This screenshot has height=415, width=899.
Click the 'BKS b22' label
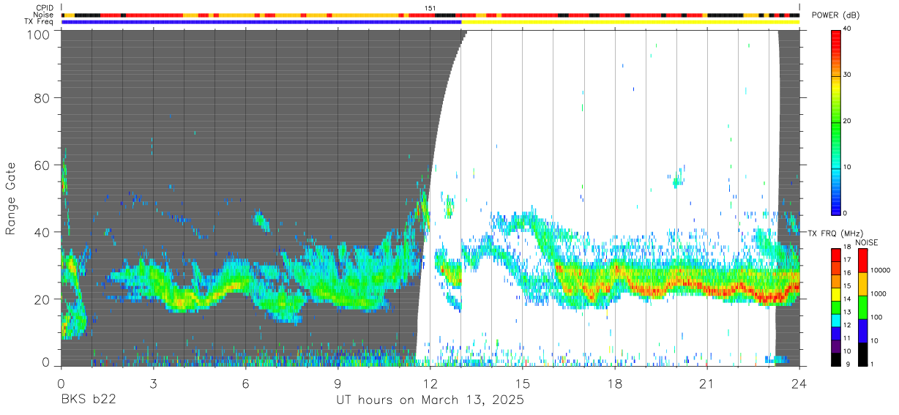pos(88,400)
